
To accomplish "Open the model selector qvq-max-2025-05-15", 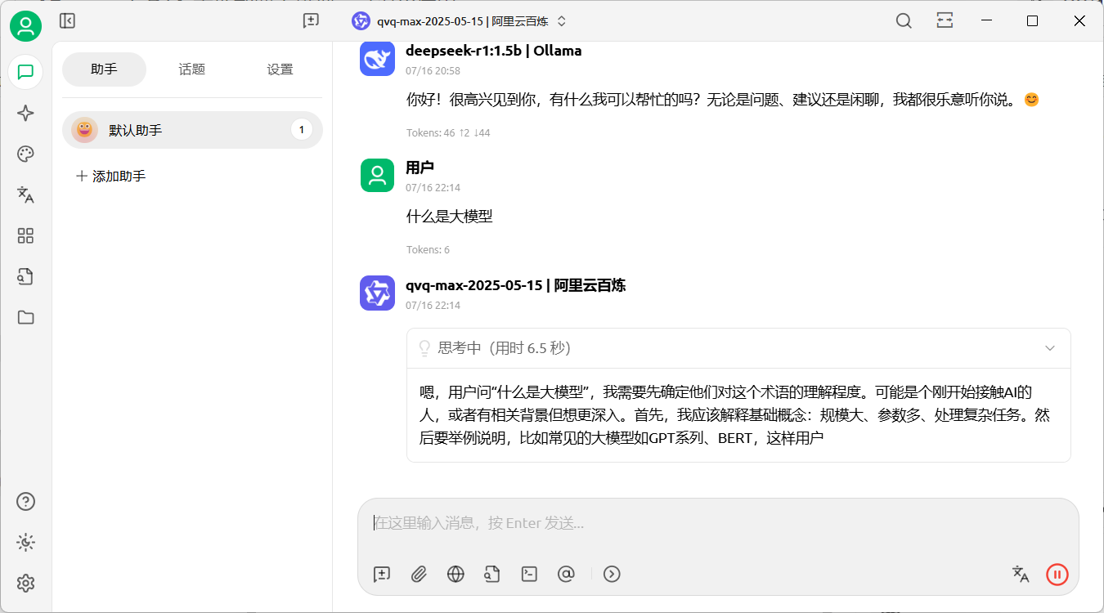I will tap(460, 21).
